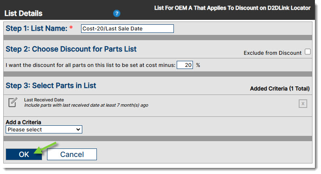Click the List Details dialog title

tap(24, 13)
